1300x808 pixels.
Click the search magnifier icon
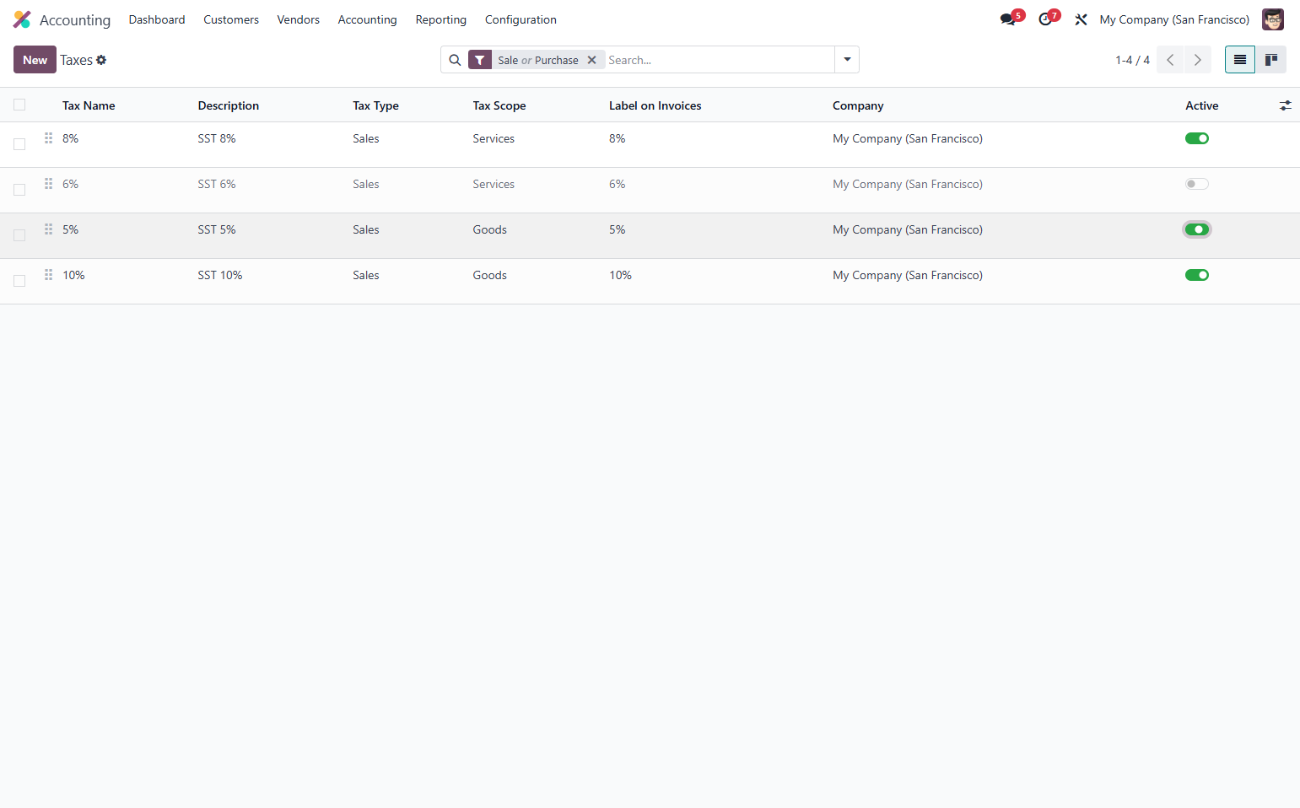coord(455,60)
